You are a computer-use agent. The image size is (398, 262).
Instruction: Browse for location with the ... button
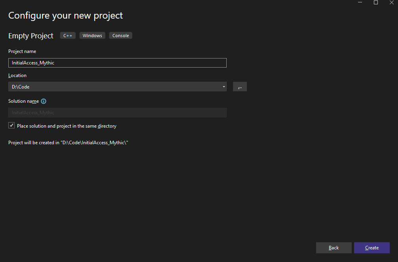tap(240, 87)
